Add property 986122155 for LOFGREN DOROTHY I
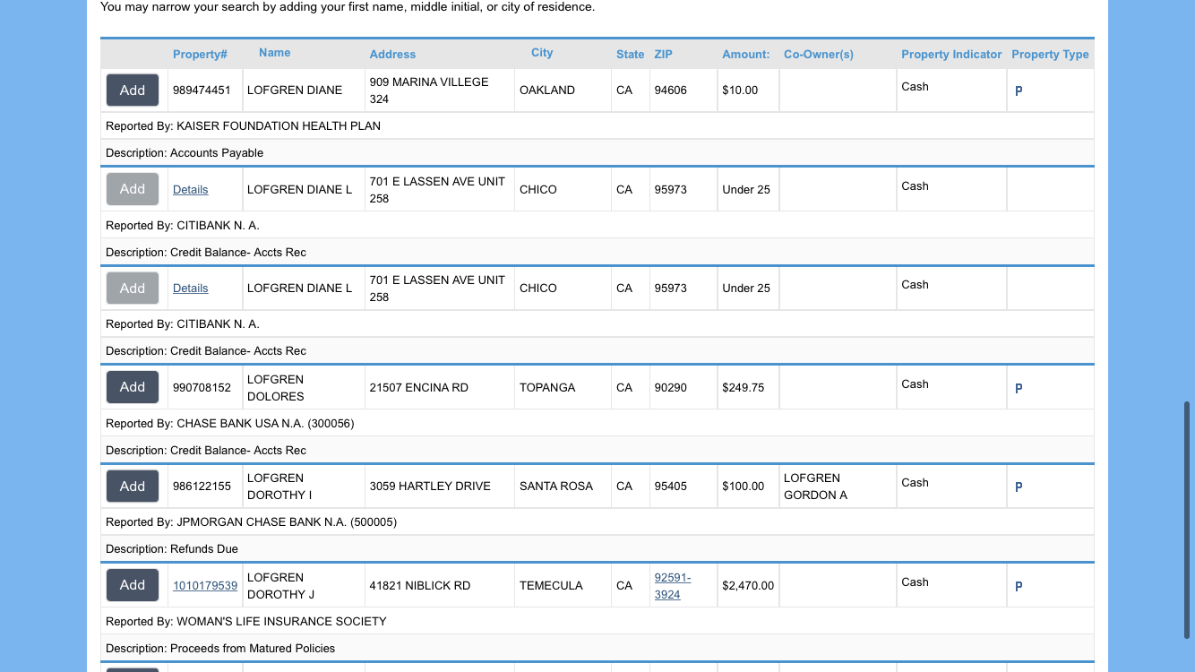The image size is (1195, 672). (x=133, y=487)
